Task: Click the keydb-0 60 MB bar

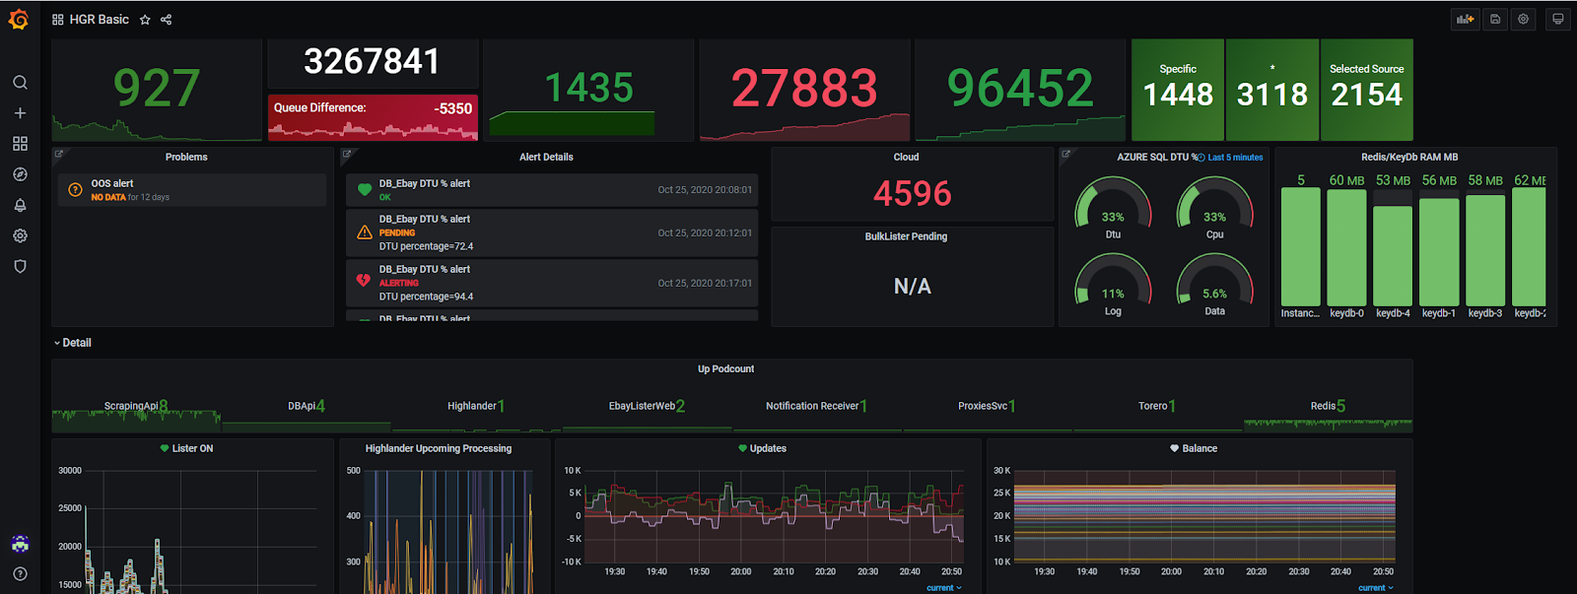Action: (x=1346, y=247)
